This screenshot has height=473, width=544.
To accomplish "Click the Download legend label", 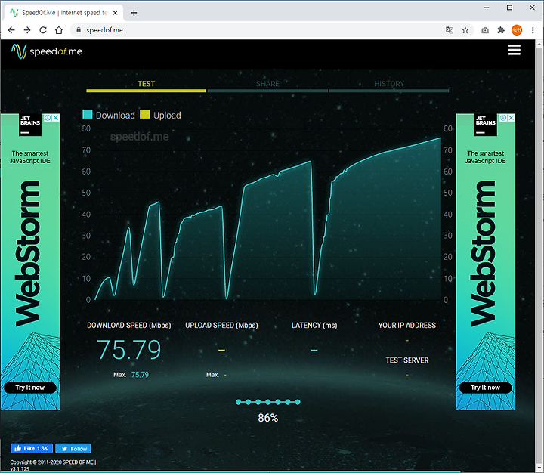I will pyautogui.click(x=115, y=115).
